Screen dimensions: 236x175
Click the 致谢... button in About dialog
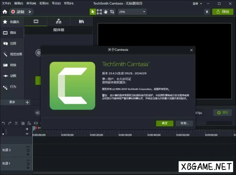[x=184, y=123]
